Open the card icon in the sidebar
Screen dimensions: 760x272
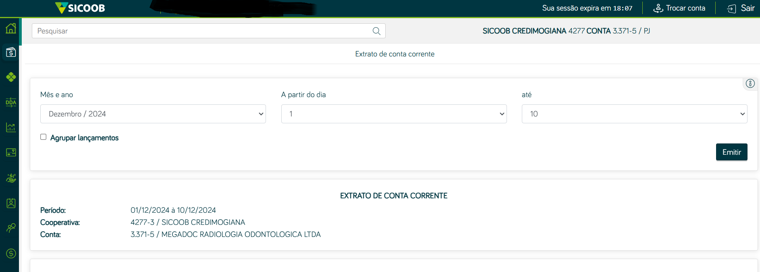coord(11,152)
